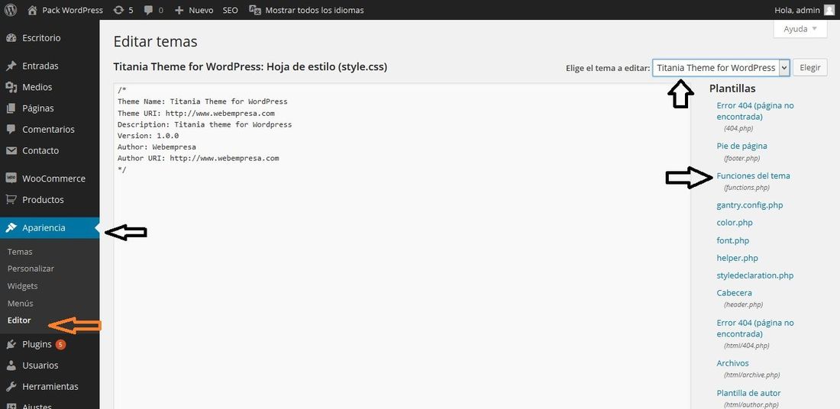The image size is (840, 409).
Task: Click the Entradas pushpin icon
Action: click(x=11, y=66)
